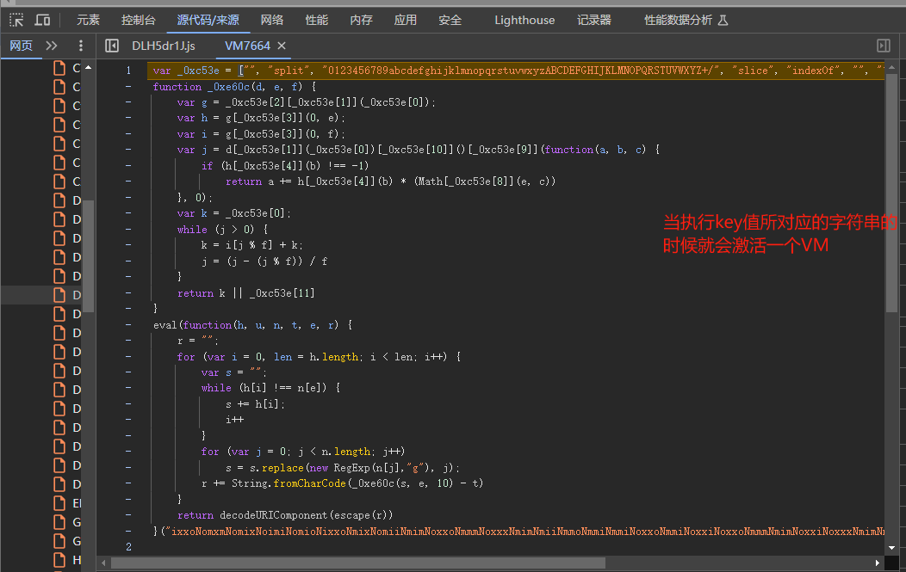Viewport: 906px width, 572px height.
Task: Open the Lighthouse panel tab
Action: point(524,20)
